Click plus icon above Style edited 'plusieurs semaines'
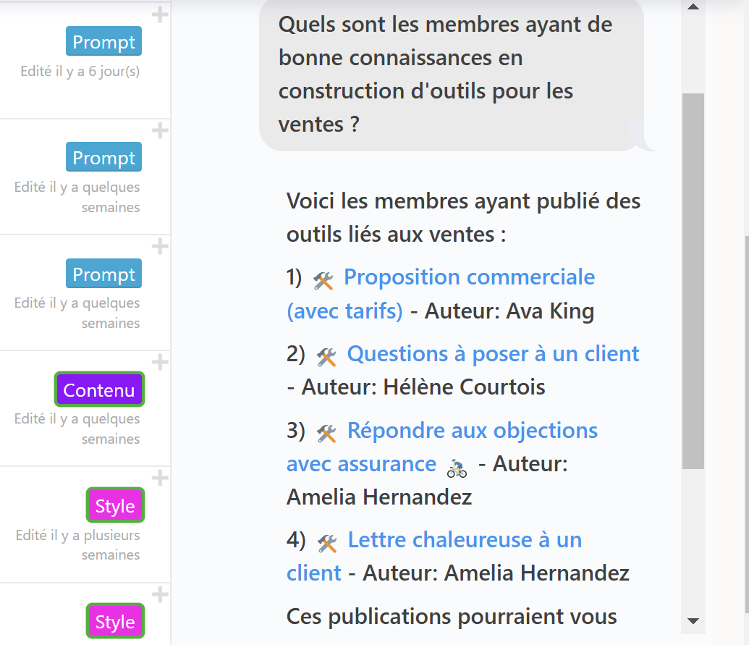The width and height of the screenshot is (749, 645). (x=160, y=478)
